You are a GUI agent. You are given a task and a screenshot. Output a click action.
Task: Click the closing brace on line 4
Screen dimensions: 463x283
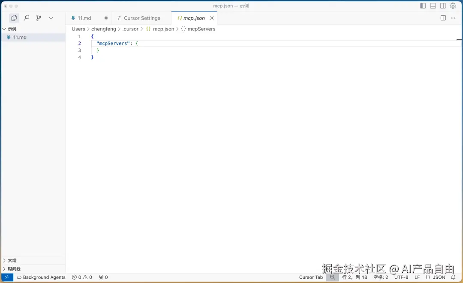(92, 57)
